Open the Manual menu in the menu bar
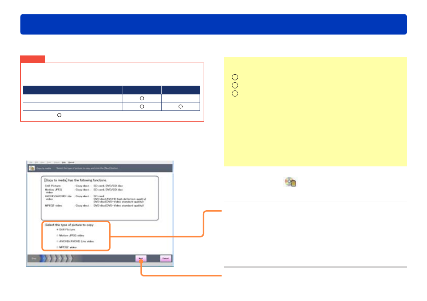 71,162
